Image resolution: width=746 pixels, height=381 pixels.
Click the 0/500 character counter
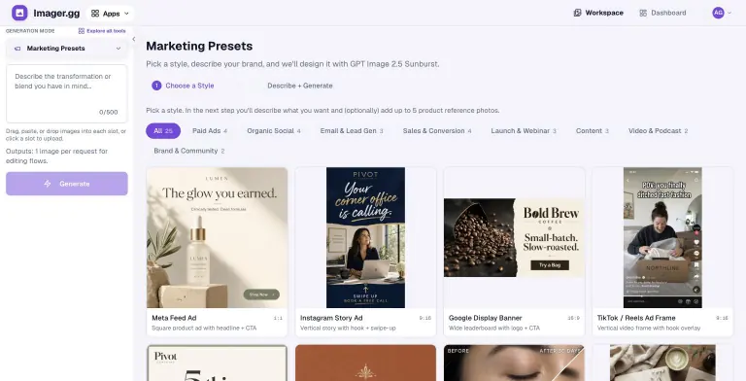click(109, 113)
